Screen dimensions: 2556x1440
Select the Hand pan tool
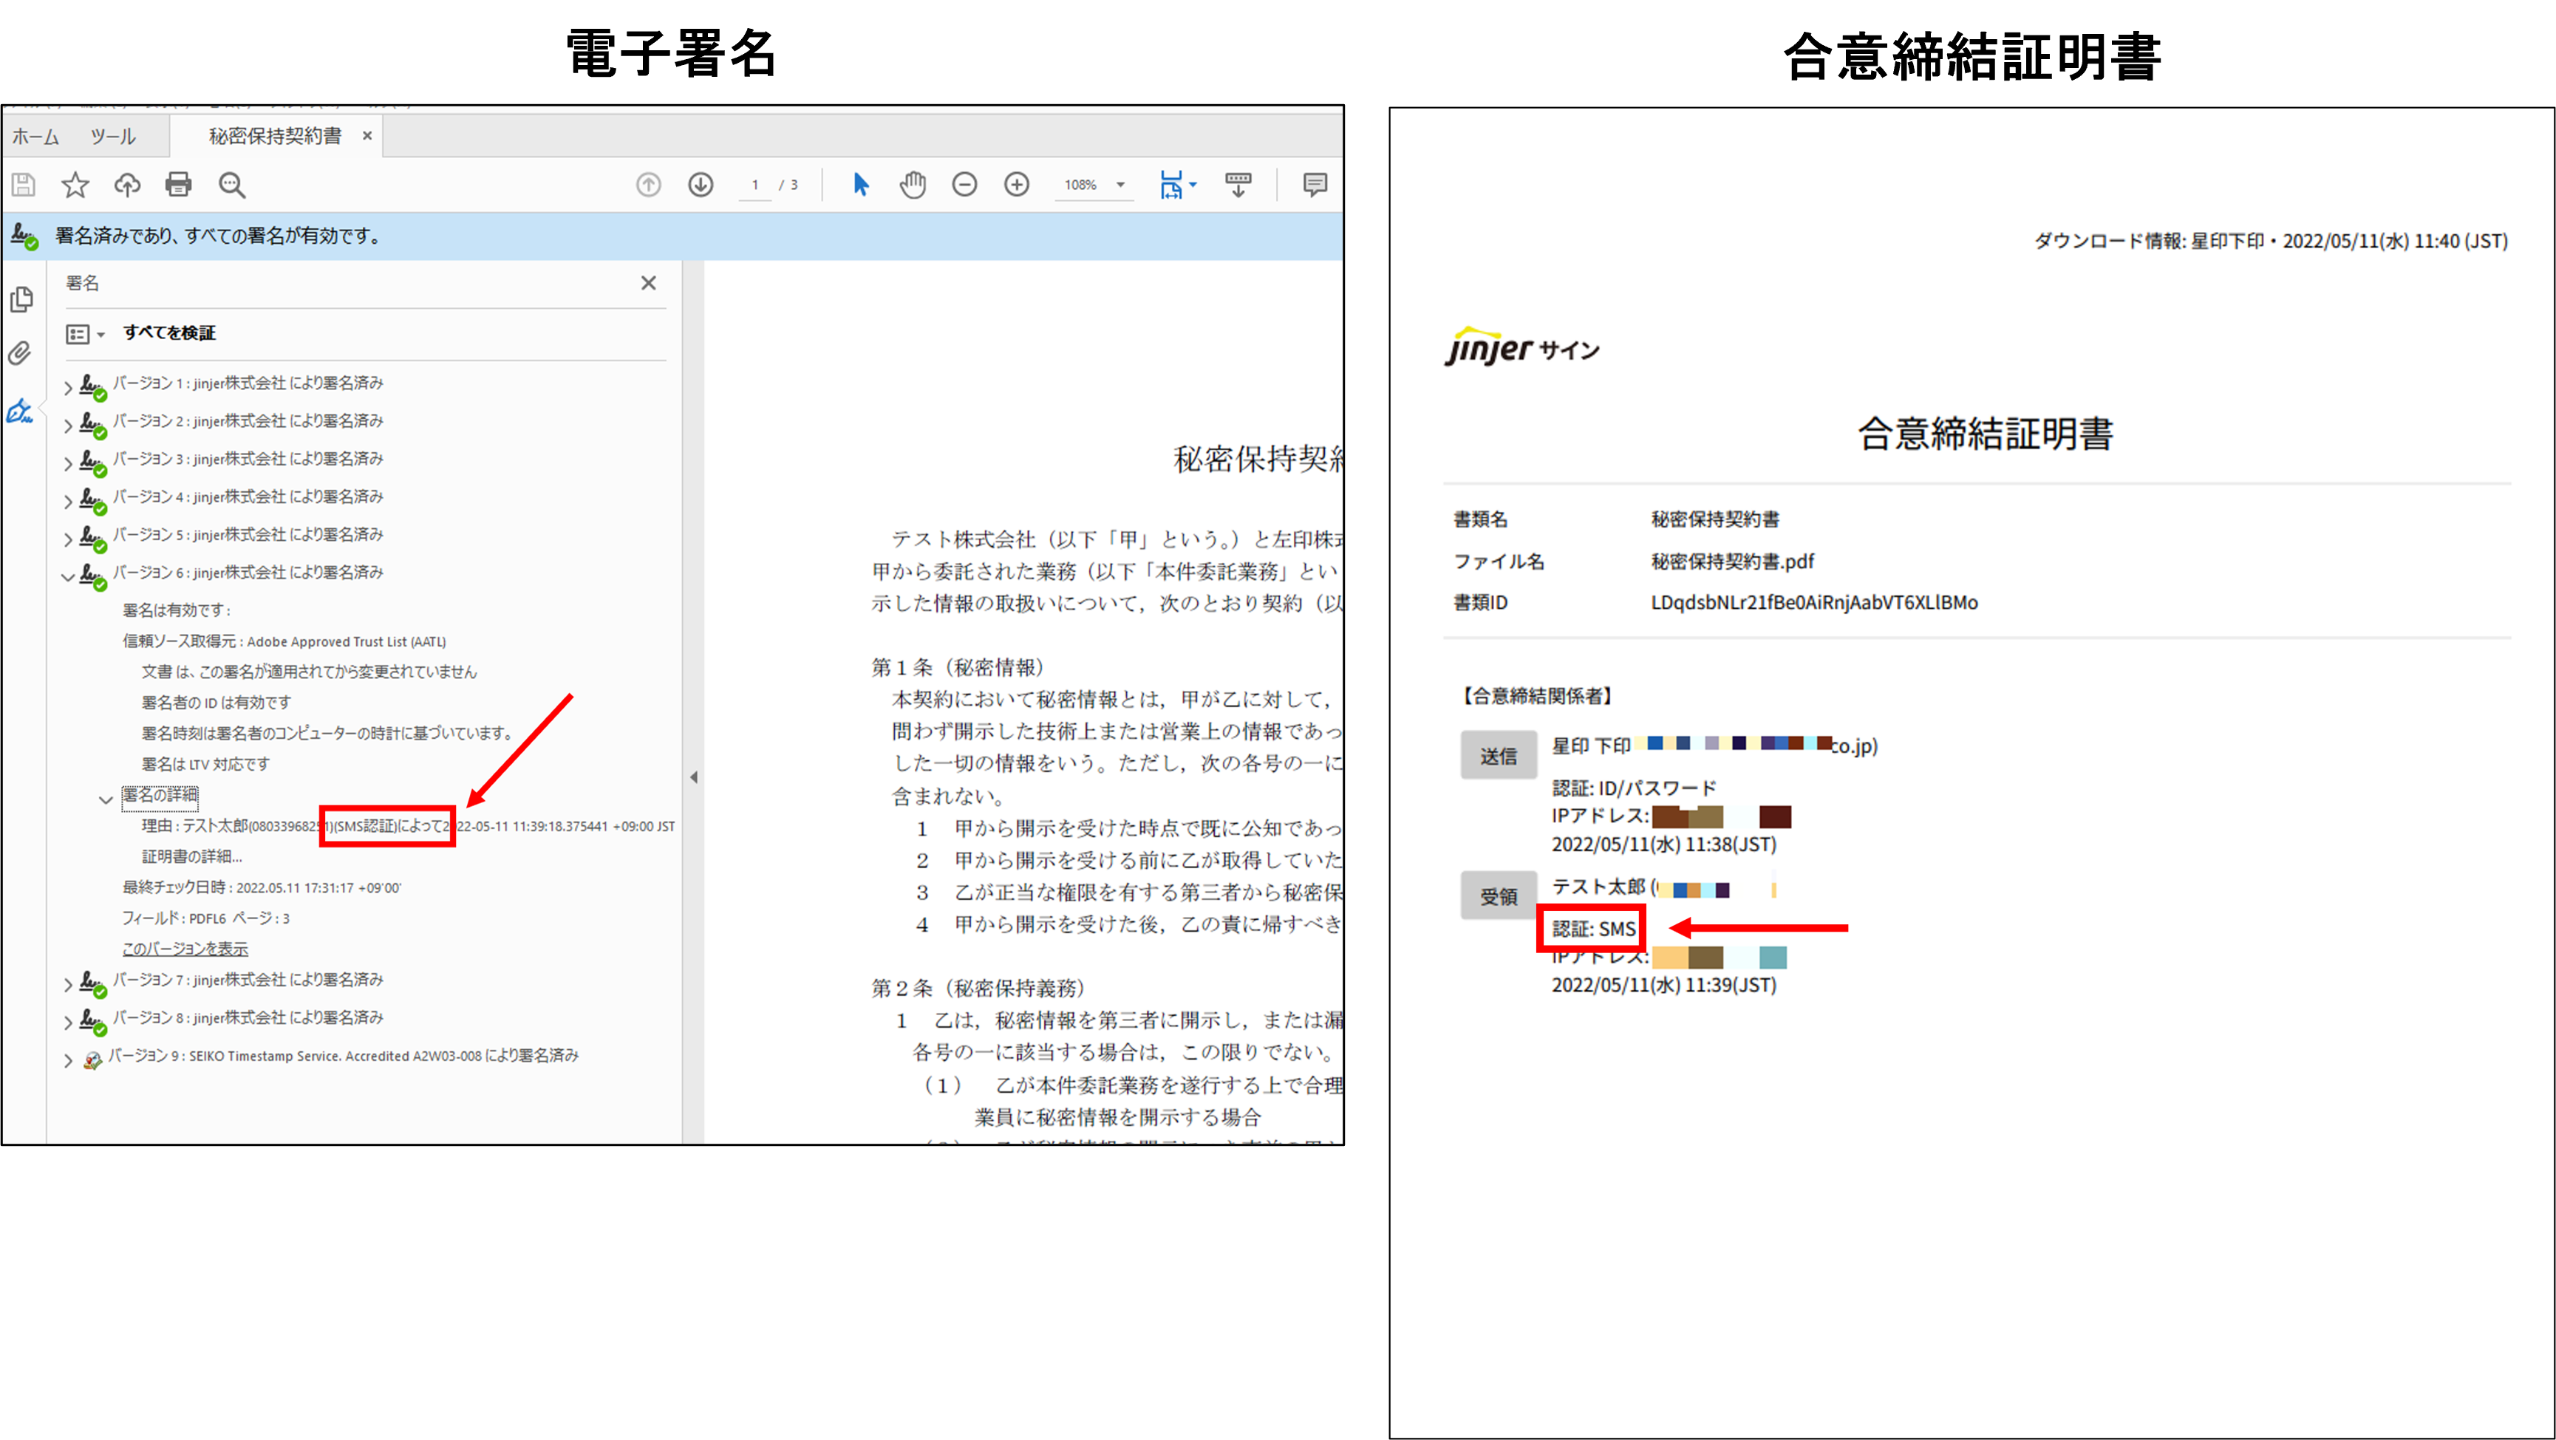coord(913,185)
